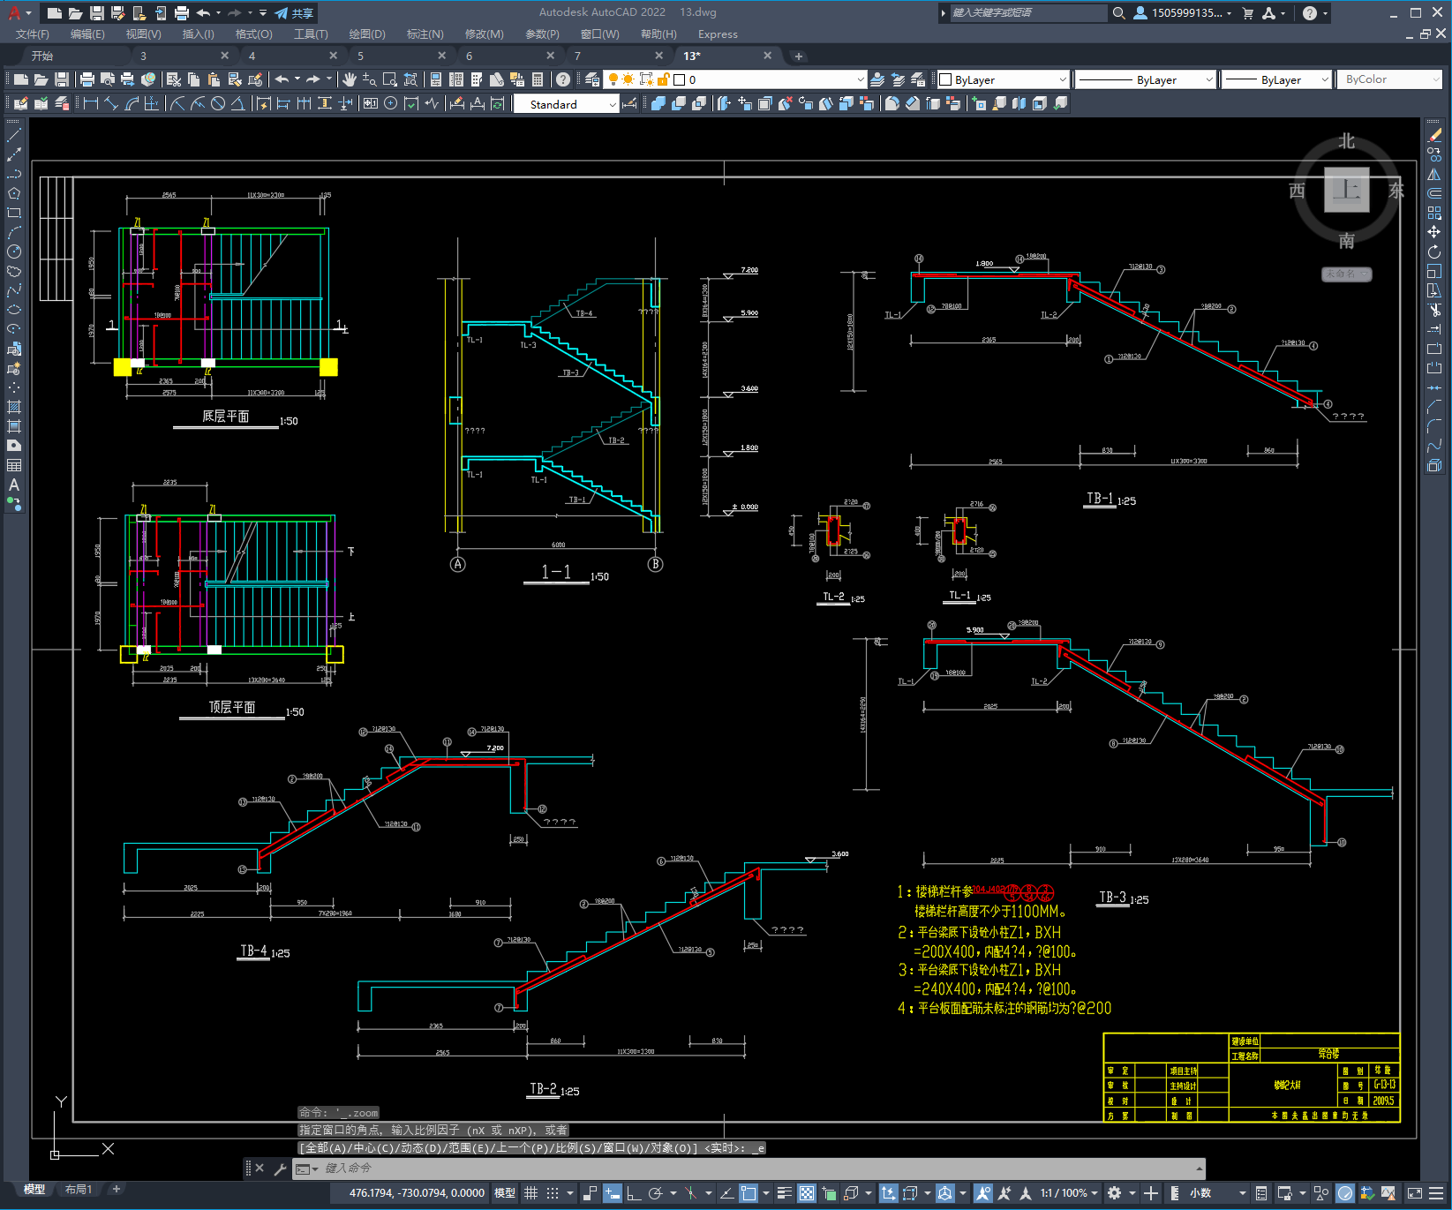Open the ByColor plot style control
This screenshot has width=1452, height=1210.
1389,79
